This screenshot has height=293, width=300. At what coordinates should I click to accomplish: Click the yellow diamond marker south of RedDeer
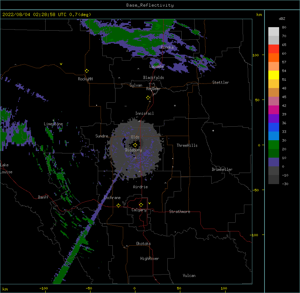(148, 98)
